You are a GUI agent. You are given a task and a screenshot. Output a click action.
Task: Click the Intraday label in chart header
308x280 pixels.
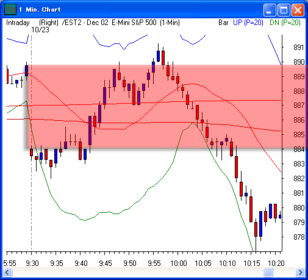[x=18, y=23]
